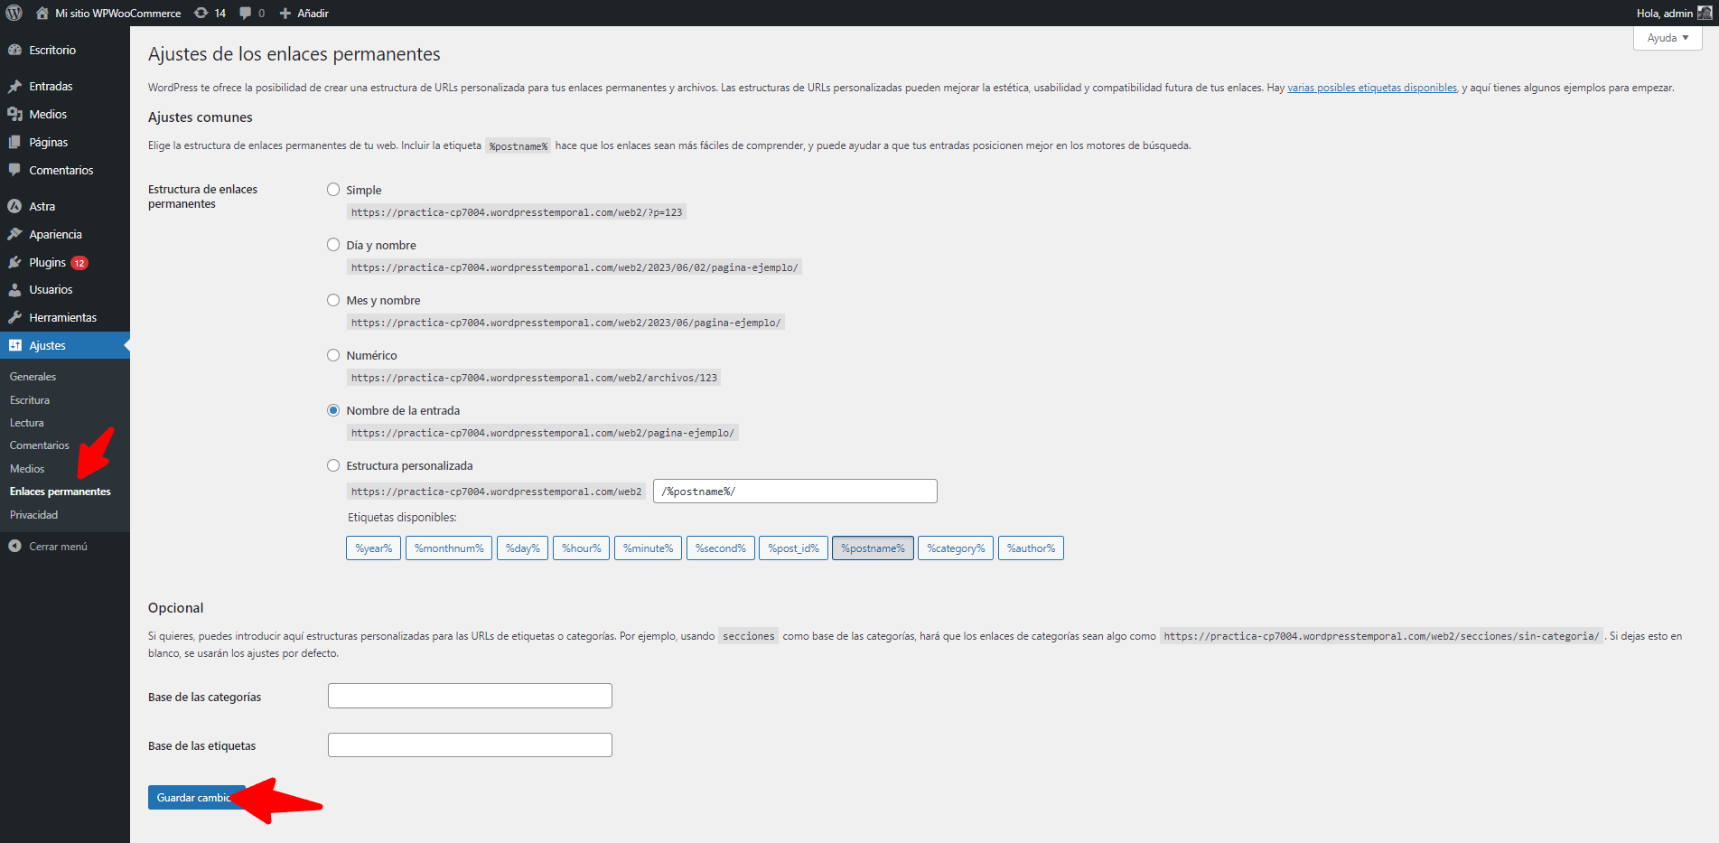Screen dimensions: 1719x843
Task: Click the Páginas pages icon
Action: (x=14, y=142)
